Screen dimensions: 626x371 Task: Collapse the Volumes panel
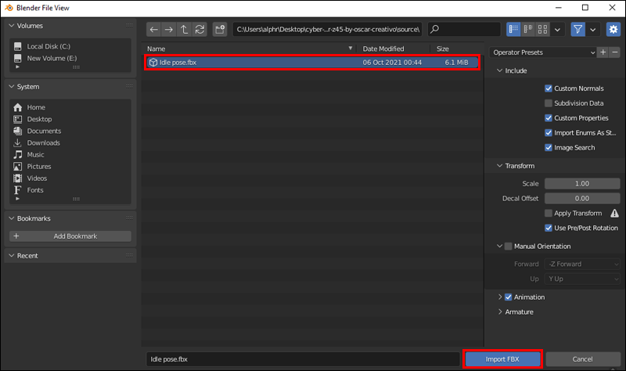12,26
